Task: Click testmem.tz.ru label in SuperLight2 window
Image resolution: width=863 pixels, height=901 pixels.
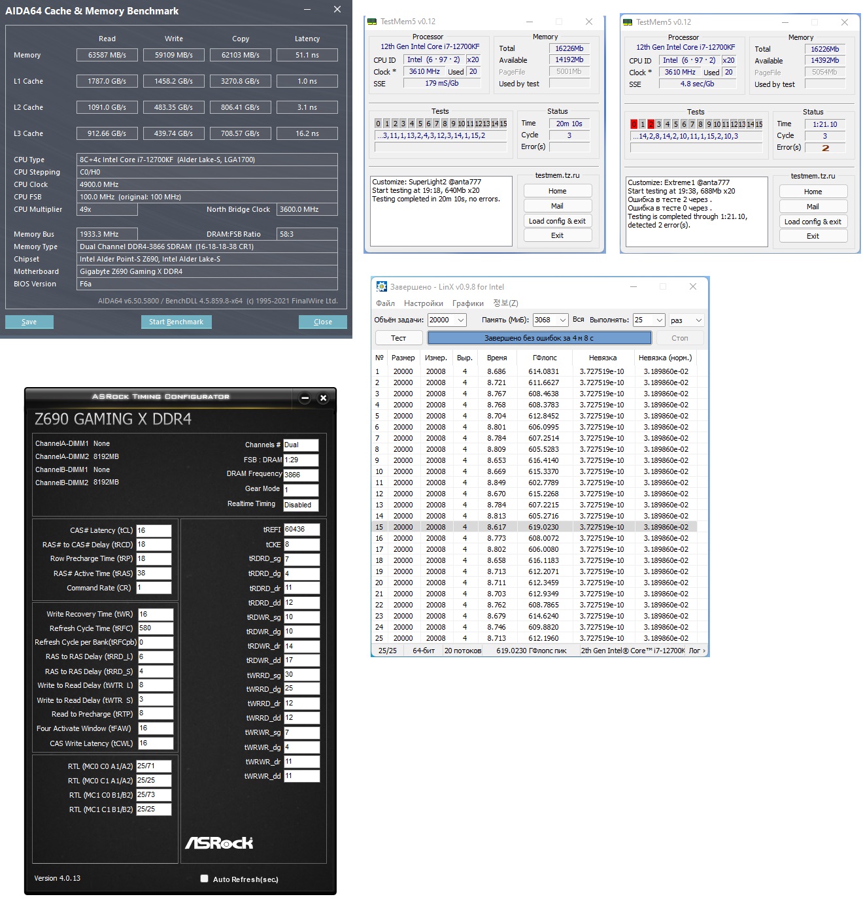Action: [x=557, y=175]
